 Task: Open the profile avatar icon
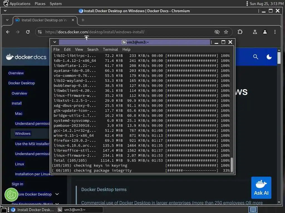coord(265,32)
